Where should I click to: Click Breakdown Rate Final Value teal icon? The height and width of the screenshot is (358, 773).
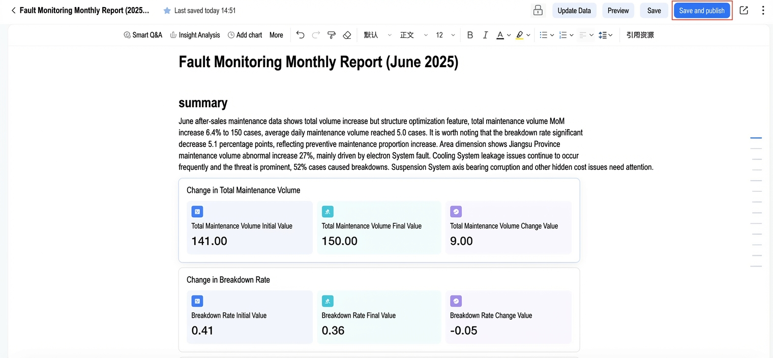[x=328, y=301]
